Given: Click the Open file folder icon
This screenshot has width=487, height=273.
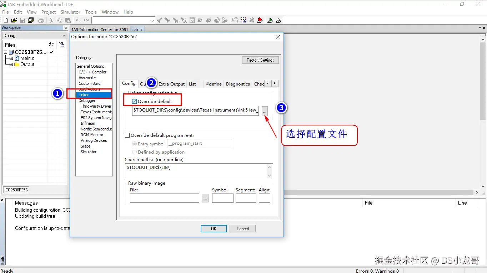Looking at the screenshot, I should pos(14,20).
